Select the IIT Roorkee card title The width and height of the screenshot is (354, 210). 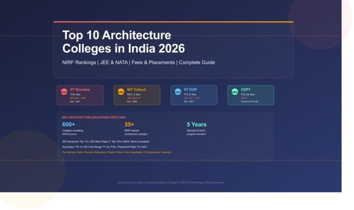pos(80,89)
